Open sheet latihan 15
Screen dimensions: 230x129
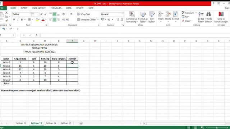(x=66, y=123)
